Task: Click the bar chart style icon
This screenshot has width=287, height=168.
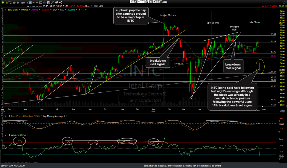Action: click(44, 3)
